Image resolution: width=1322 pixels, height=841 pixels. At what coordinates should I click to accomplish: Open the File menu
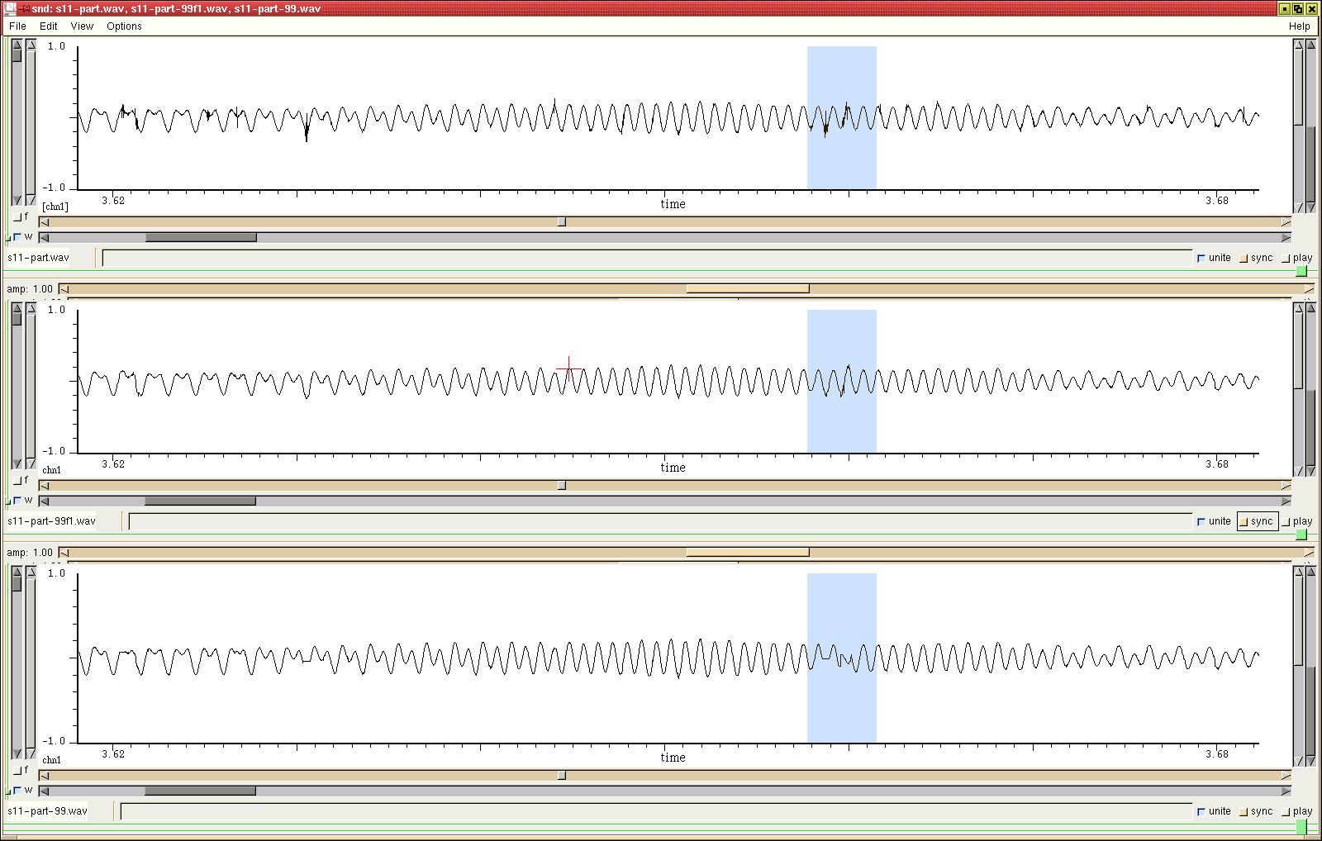coord(17,26)
